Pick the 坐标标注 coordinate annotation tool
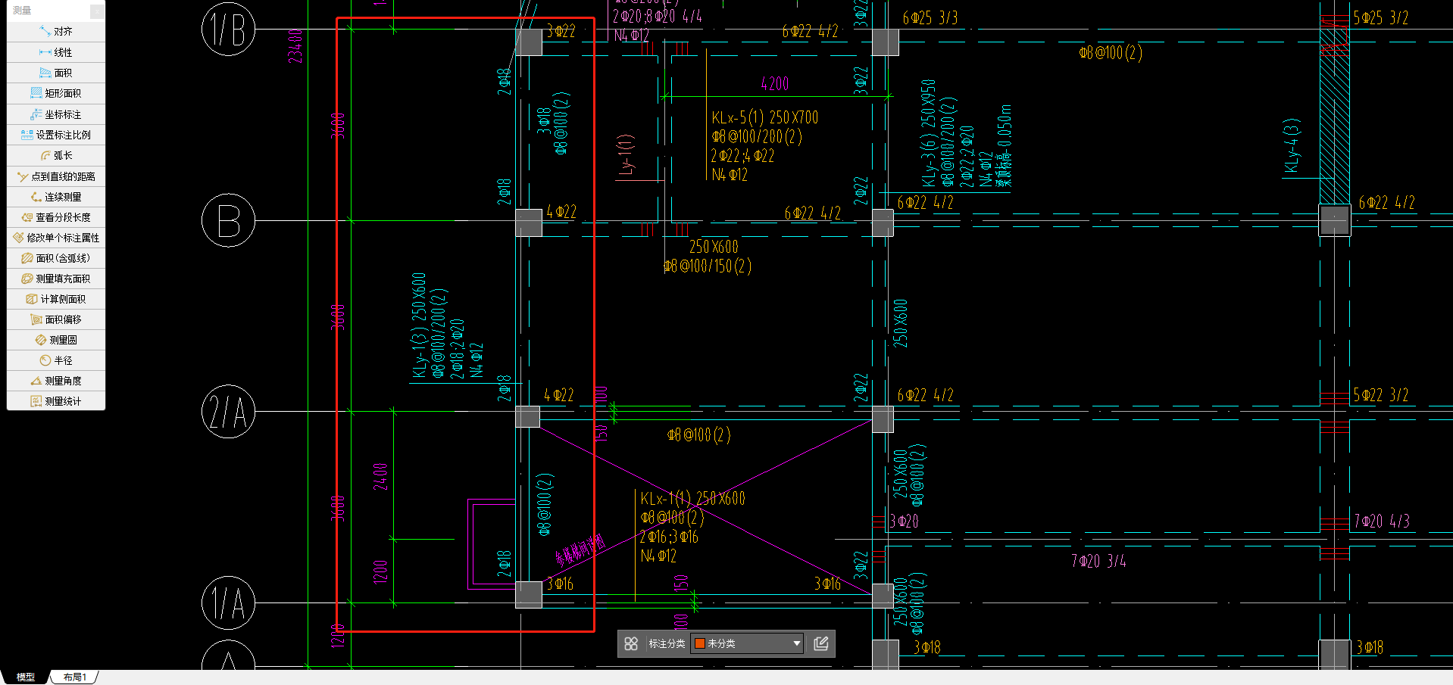This screenshot has height=685, width=1453. click(56, 114)
